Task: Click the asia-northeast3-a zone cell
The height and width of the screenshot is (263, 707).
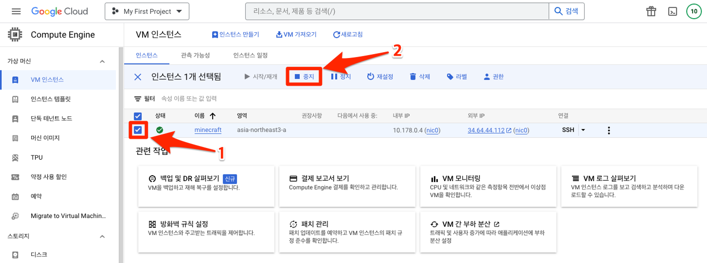Action: click(x=262, y=130)
